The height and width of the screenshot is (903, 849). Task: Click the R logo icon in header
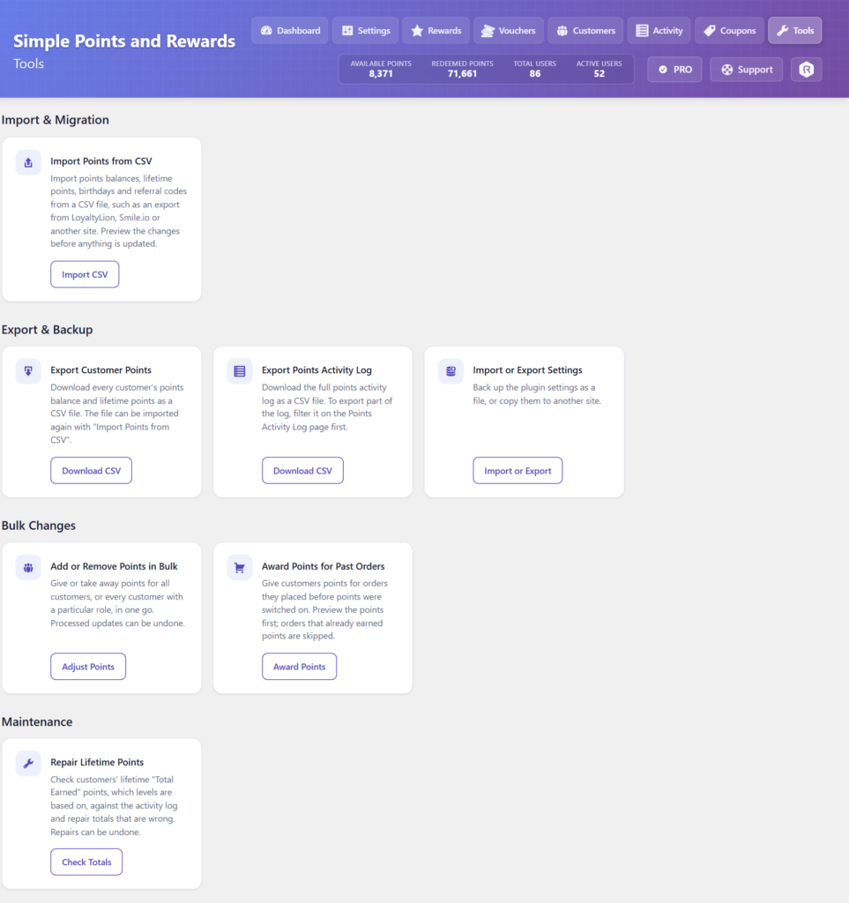coord(807,70)
